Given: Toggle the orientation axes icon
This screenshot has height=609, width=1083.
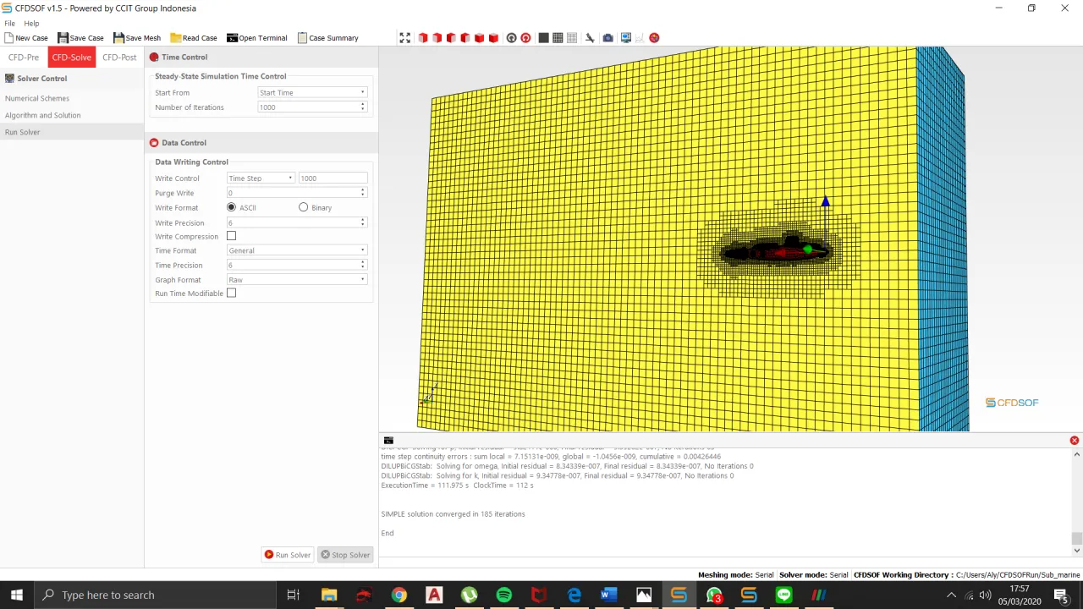Looking at the screenshot, I should pyautogui.click(x=590, y=38).
